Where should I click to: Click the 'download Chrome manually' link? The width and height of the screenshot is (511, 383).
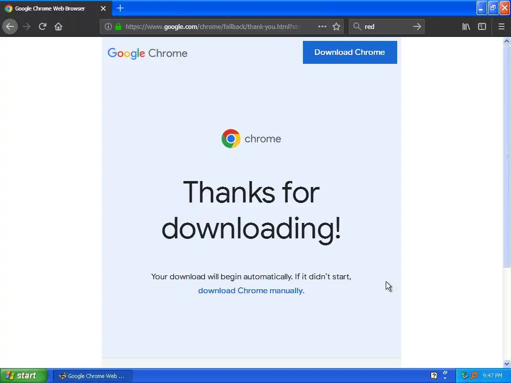(251, 291)
